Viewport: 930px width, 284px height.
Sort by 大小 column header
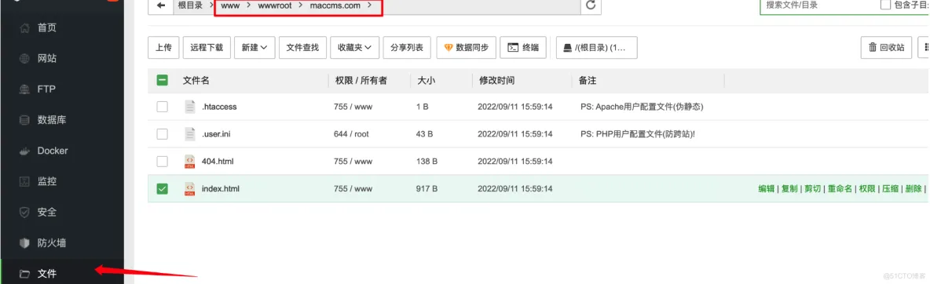point(426,80)
